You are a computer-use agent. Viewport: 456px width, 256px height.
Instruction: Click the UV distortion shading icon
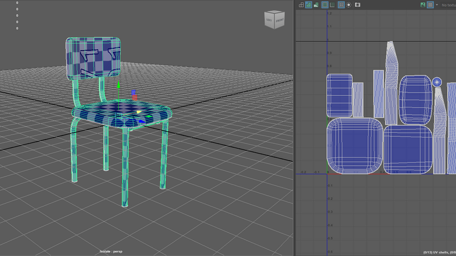click(316, 4)
